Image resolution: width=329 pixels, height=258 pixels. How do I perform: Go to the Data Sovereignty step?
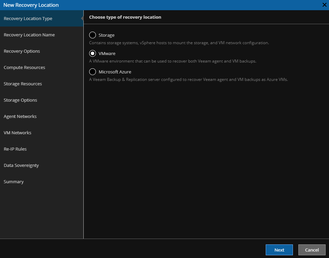point(42,166)
